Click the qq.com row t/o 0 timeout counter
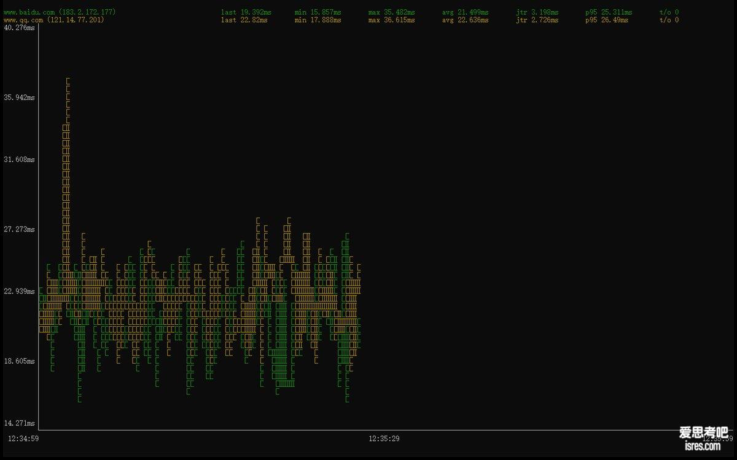This screenshot has height=460, width=737. point(669,20)
